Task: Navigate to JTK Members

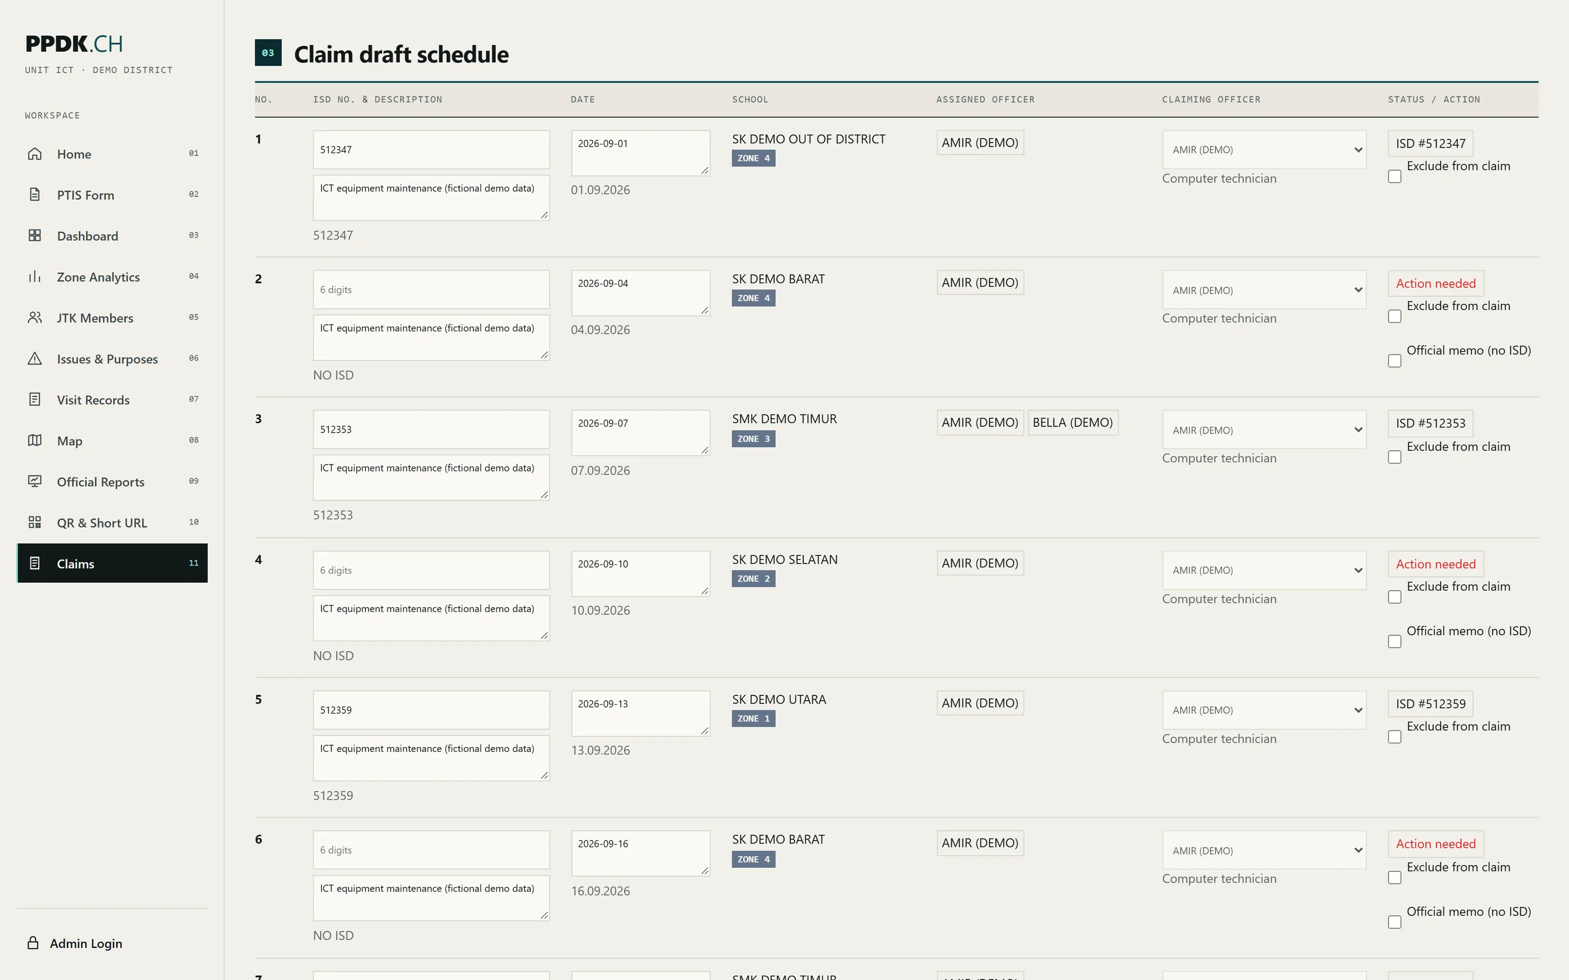Action: (x=112, y=317)
